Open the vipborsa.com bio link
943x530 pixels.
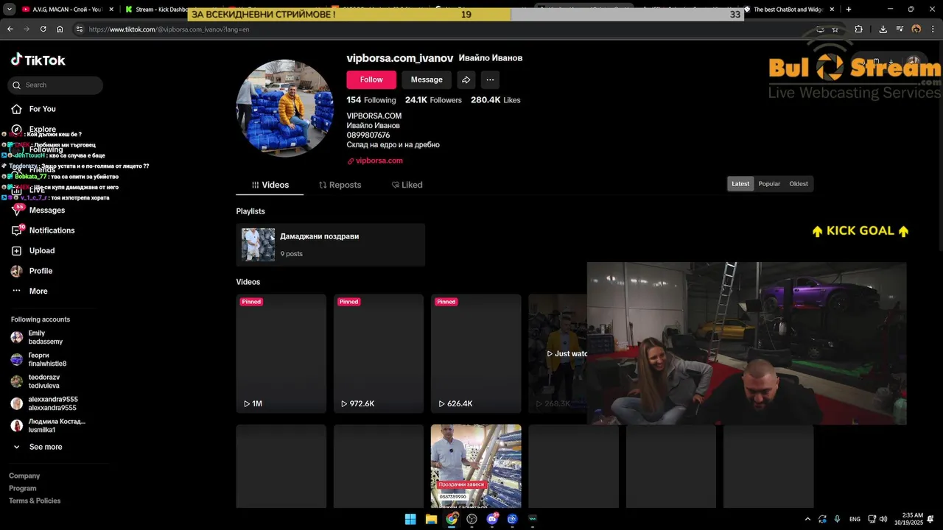pyautogui.click(x=375, y=160)
